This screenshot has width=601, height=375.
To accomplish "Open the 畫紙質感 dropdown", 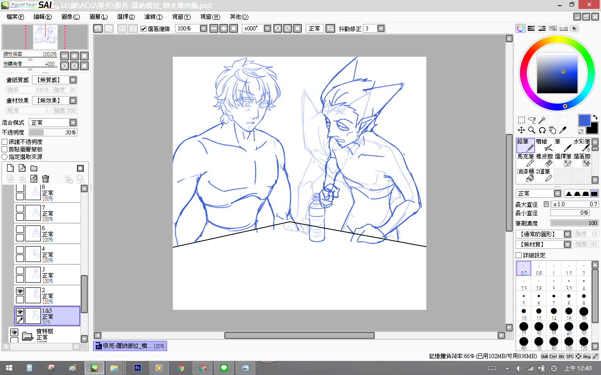I will 73,80.
